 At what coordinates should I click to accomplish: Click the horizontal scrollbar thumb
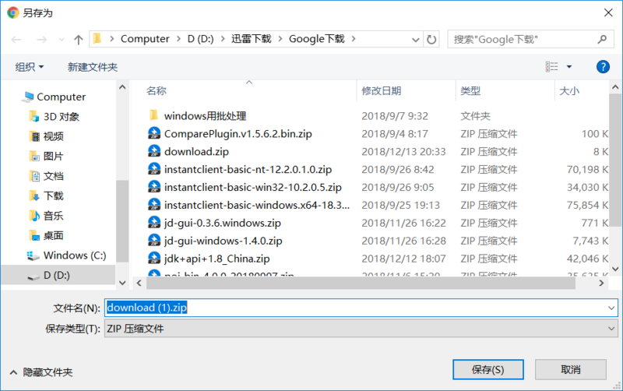click(361, 284)
